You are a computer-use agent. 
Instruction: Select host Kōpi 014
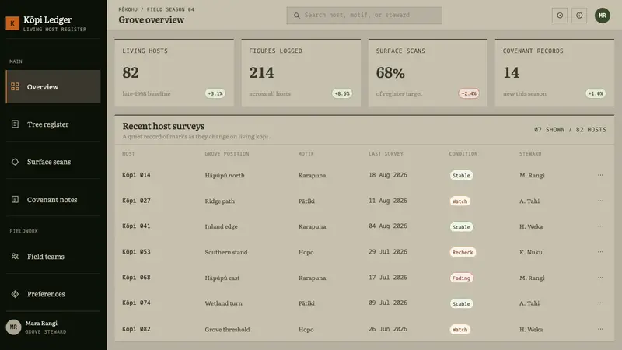click(x=136, y=175)
